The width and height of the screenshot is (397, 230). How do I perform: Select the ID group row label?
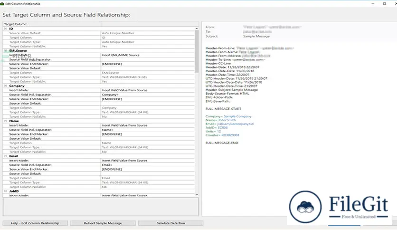[x=11, y=29]
